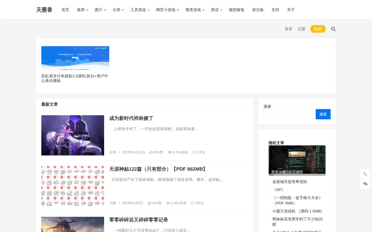Expand the 商店 dropdown menu
372x232 pixels.
[217, 10]
